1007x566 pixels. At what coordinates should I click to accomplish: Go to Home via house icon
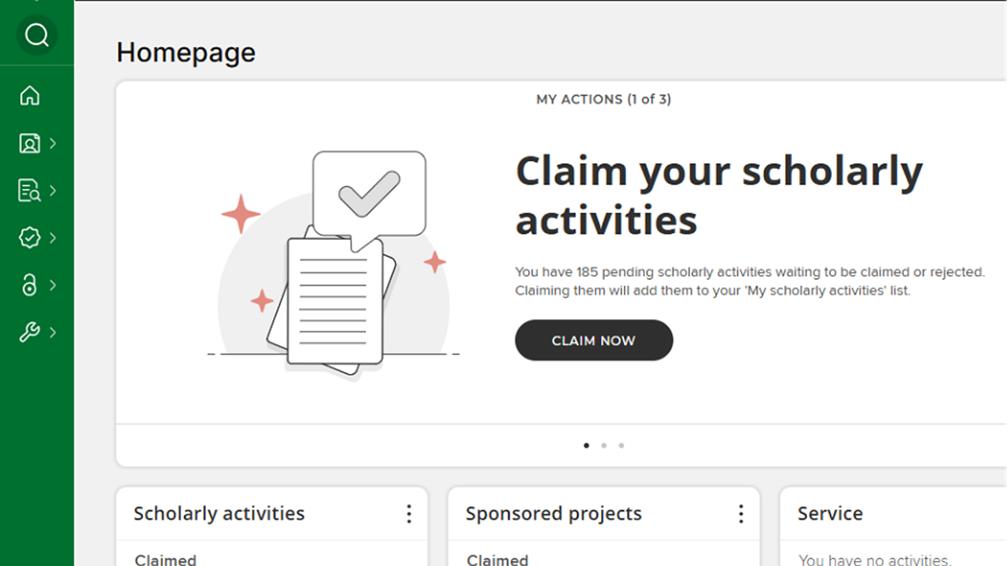(x=30, y=96)
